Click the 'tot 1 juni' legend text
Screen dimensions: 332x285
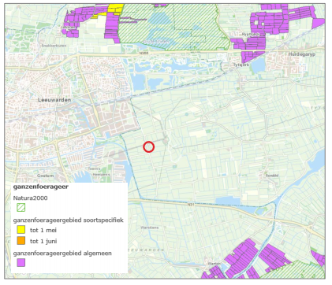(43, 241)
